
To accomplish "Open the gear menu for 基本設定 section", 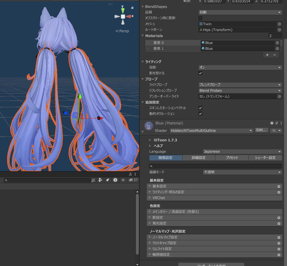I will [x=279, y=186].
